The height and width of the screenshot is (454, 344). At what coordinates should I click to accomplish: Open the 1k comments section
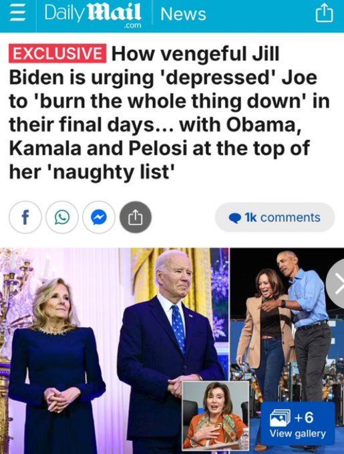point(275,217)
